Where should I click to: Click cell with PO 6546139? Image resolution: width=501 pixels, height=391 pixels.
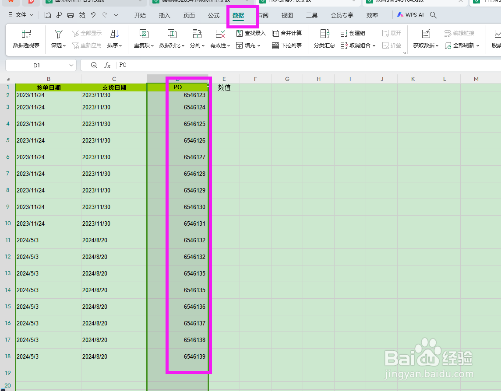pyautogui.click(x=178, y=356)
